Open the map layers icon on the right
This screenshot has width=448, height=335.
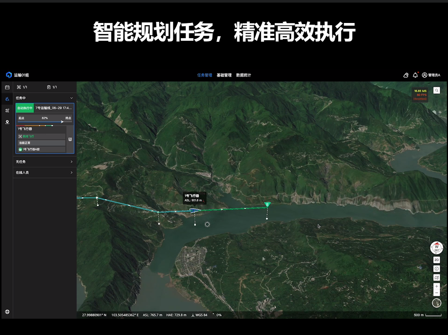tap(436, 277)
